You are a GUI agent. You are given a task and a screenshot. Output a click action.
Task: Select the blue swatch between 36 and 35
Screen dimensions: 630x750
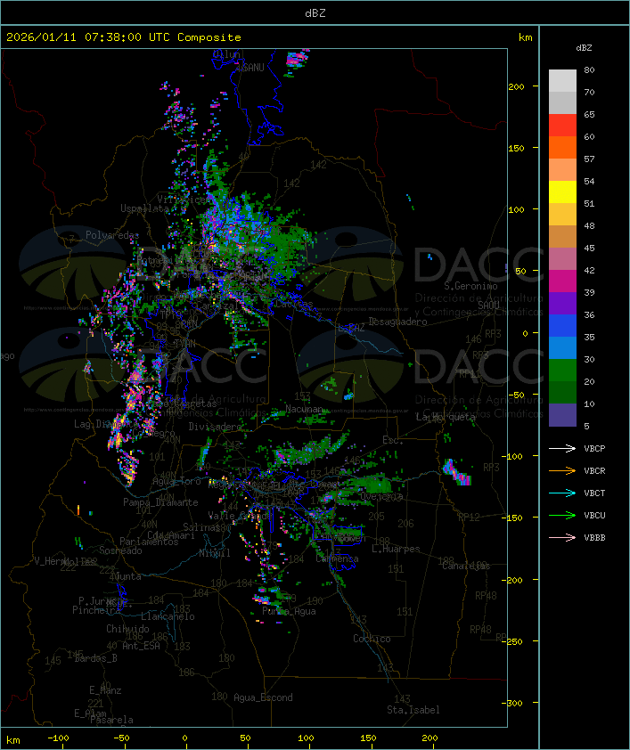click(562, 326)
